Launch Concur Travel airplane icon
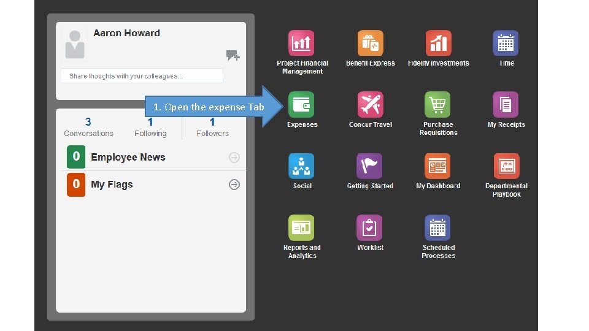The image size is (589, 331). 371,104
